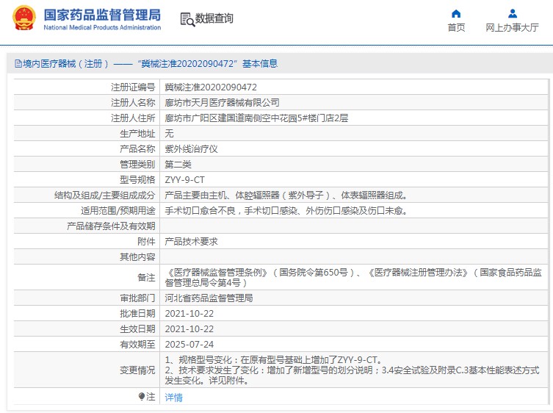Click production address value 无
The width and height of the screenshot is (553, 413).
(x=170, y=134)
